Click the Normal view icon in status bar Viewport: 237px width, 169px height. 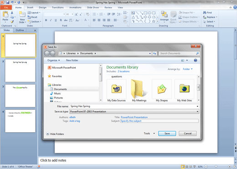click(183, 167)
